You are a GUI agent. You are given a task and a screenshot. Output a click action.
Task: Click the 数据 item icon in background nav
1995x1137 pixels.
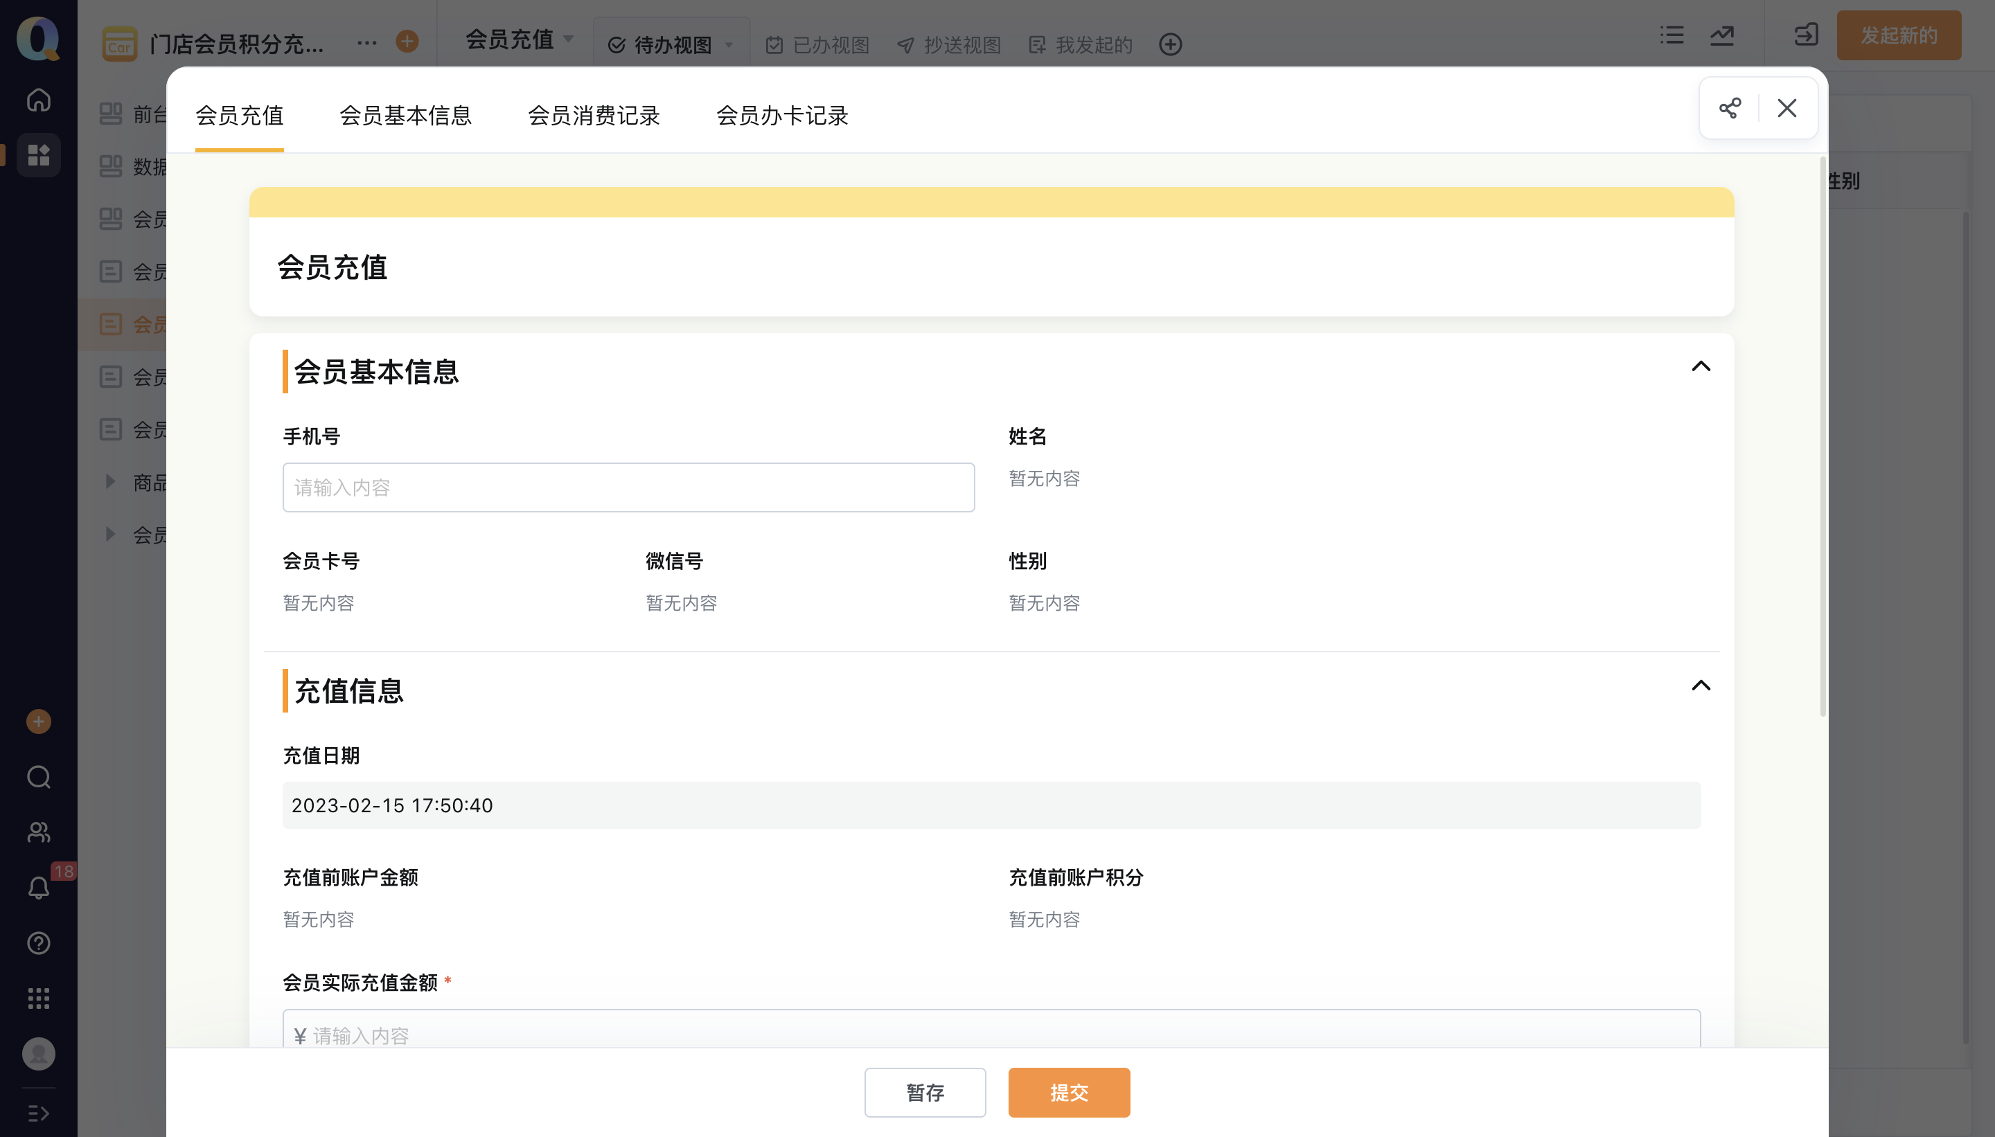[x=111, y=166]
